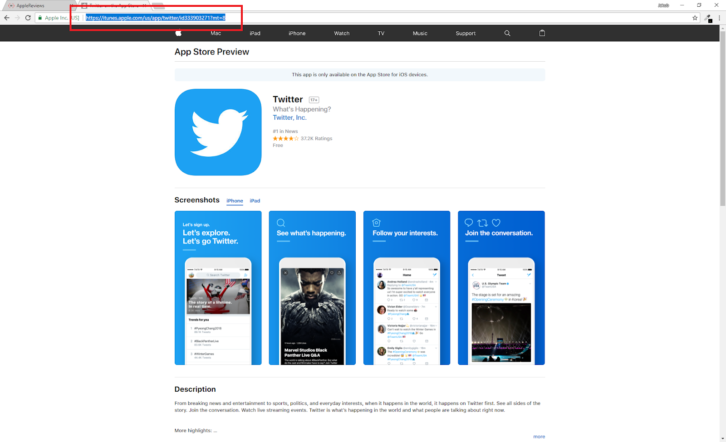Open Music in Apple navigation
The width and height of the screenshot is (726, 442).
[x=420, y=33]
